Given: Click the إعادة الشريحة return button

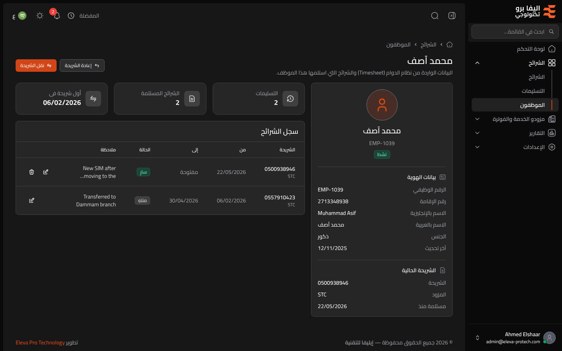Looking at the screenshot, I should (x=82, y=66).
